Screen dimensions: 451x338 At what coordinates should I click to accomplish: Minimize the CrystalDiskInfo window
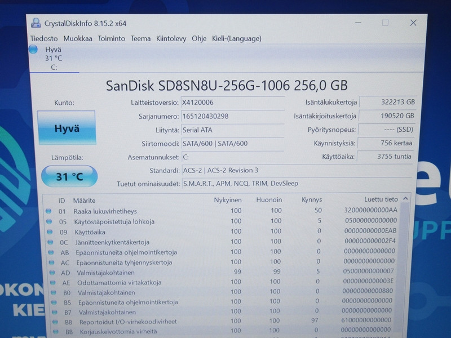[358, 23]
